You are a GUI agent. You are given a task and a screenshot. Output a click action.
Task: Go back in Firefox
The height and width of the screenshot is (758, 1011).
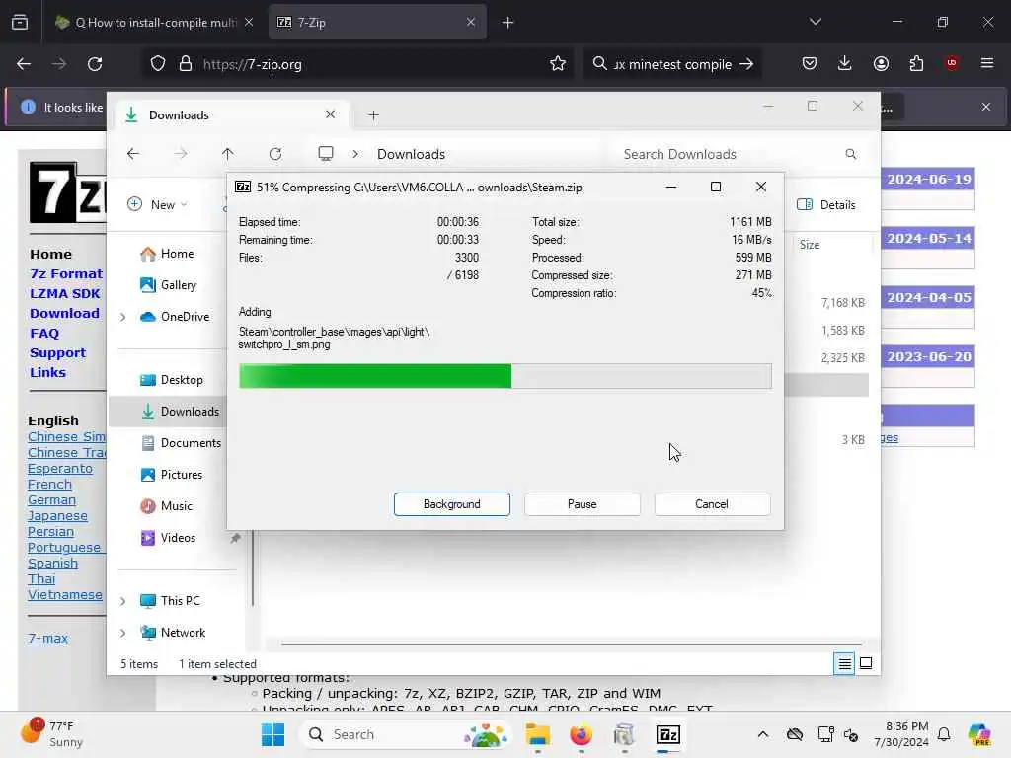point(24,64)
